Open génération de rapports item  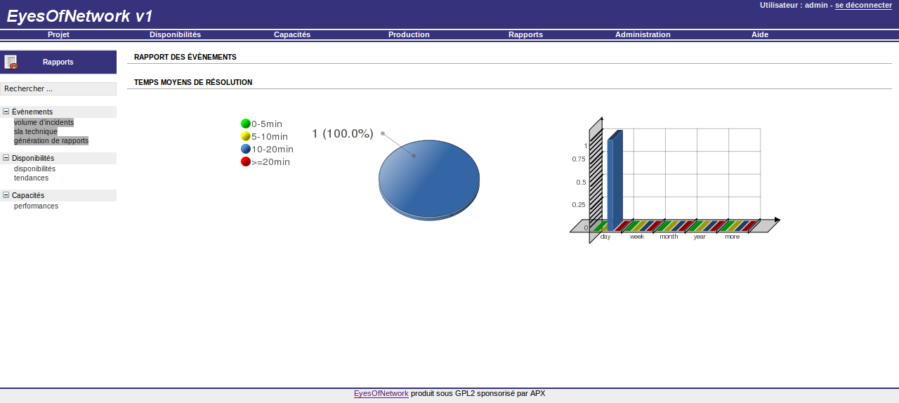point(51,140)
